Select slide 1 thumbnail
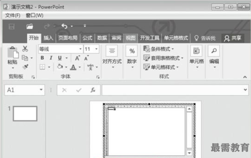Image resolution: width=251 pixels, height=158 pixels. pos(25,113)
